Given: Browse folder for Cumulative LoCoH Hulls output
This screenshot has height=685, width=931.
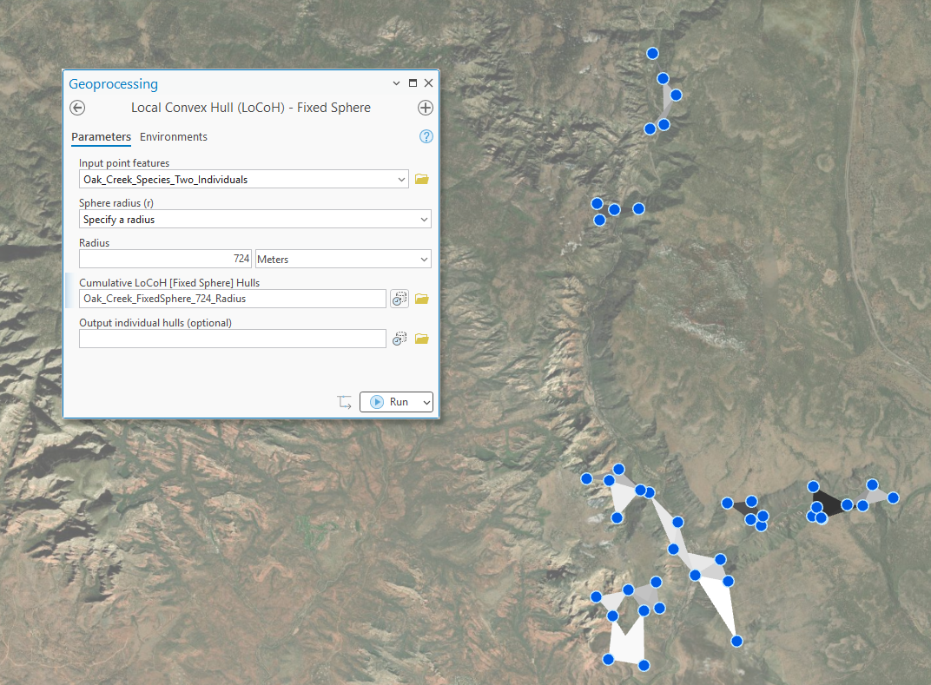Looking at the screenshot, I should 421,299.
